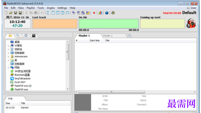
Task: Open the gear-wheel settings icon
Action: [113, 13]
